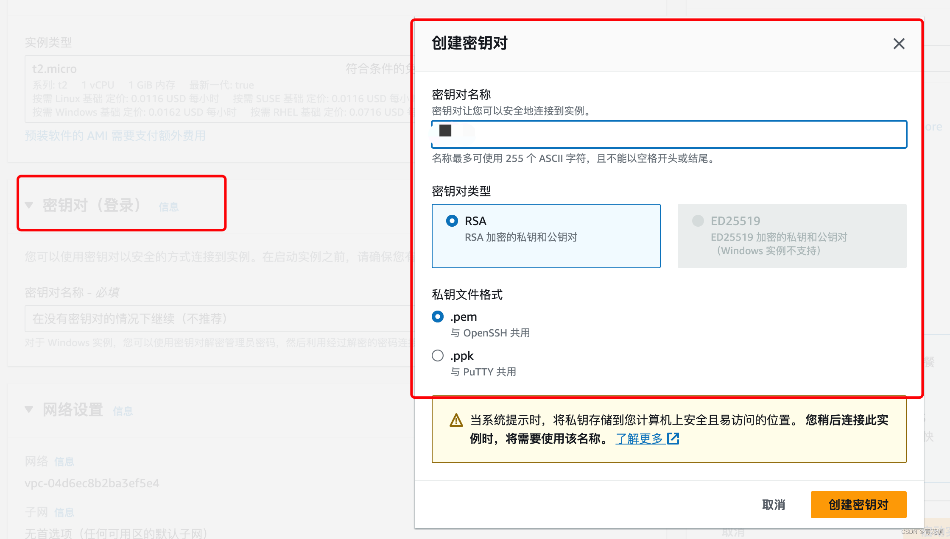Open the 信息 link next to 密钥对（登录）
The image size is (950, 539).
point(169,207)
